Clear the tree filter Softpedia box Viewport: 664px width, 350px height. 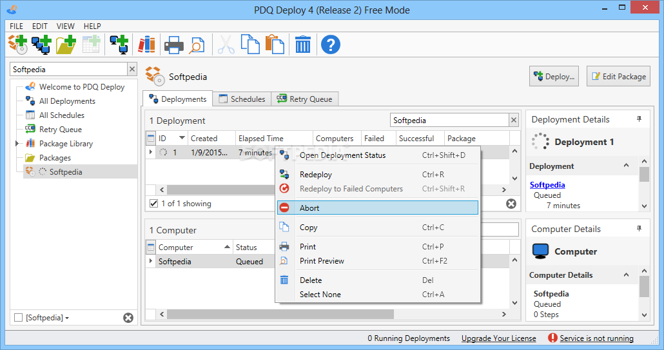tap(132, 69)
